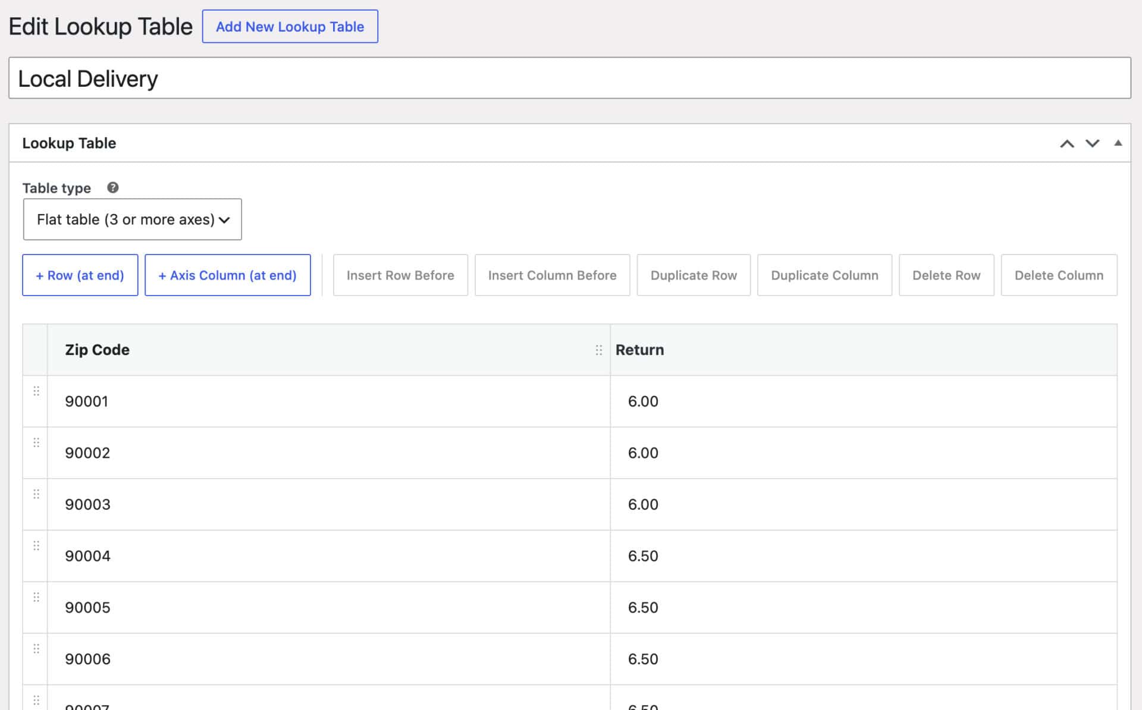
Task: Click drag handle for row 90006
Action: 36,649
